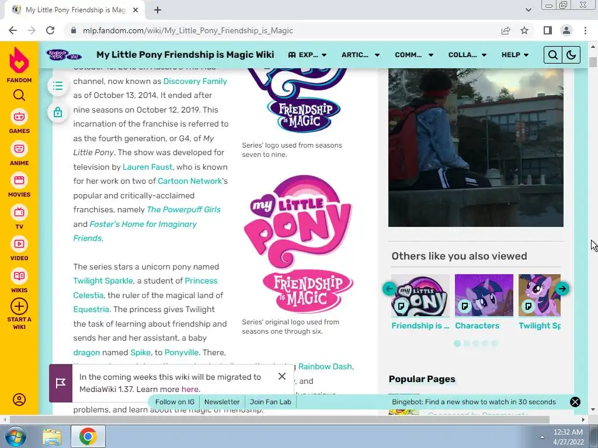Click Follow on IG button

pos(175,402)
